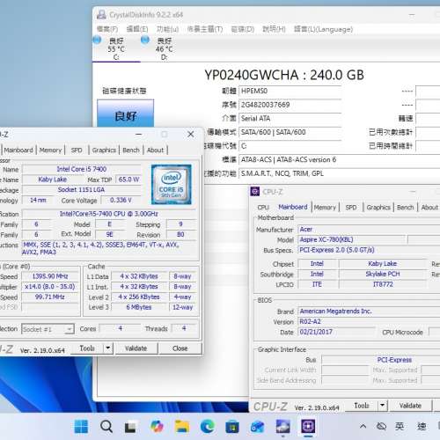Expand Tools dropdown arrow in right CPU-Z
Screen dimensions: 440x440
click(383, 406)
